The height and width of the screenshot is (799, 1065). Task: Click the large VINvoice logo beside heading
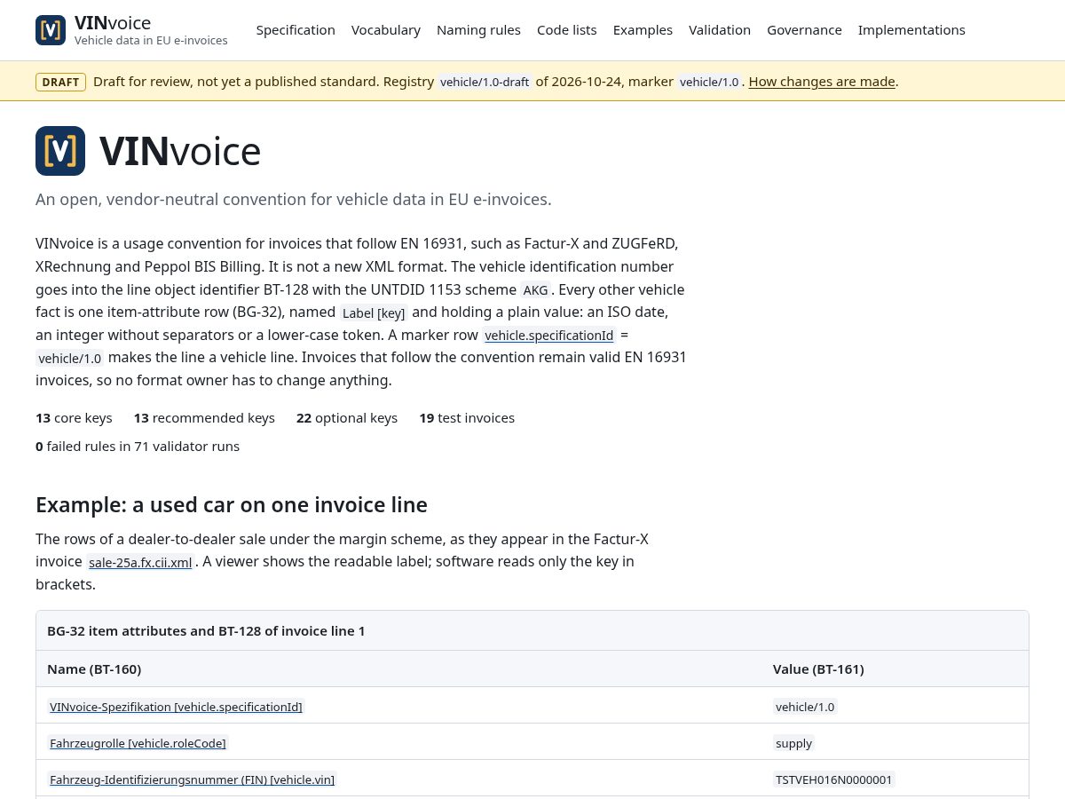(x=60, y=151)
